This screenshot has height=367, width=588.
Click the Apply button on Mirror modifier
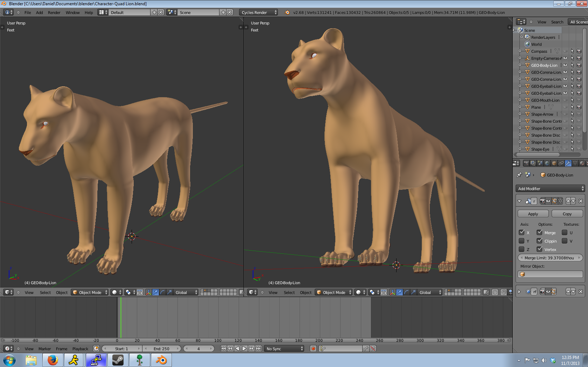coord(533,214)
